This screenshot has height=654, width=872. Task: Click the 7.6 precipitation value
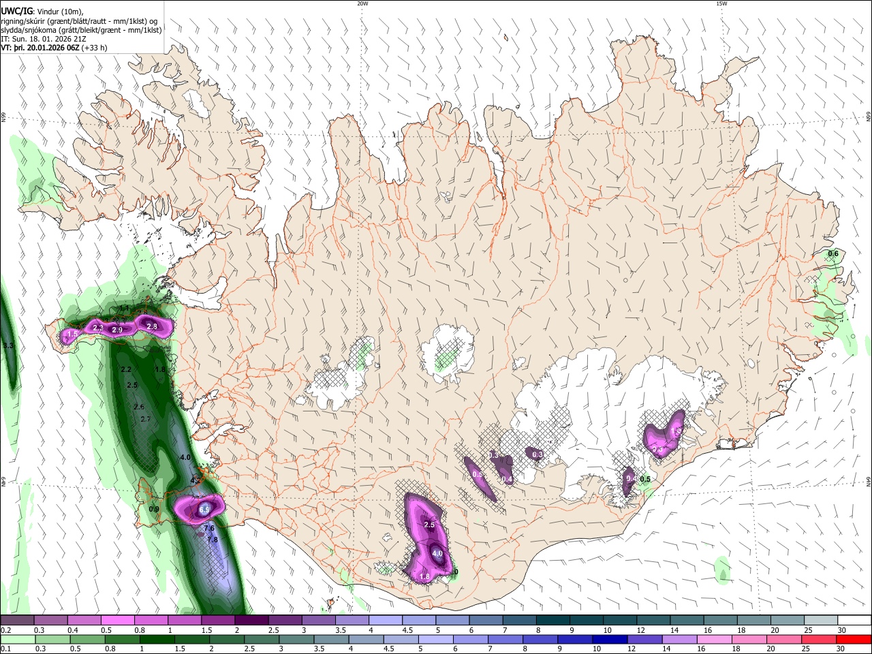[209, 528]
